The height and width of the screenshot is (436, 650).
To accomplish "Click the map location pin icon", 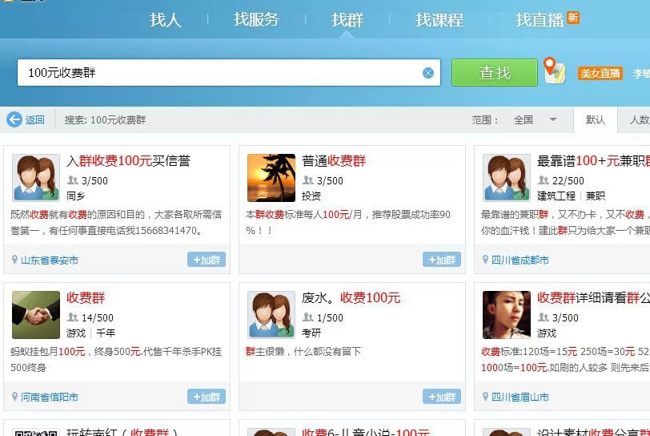I will click(x=554, y=71).
